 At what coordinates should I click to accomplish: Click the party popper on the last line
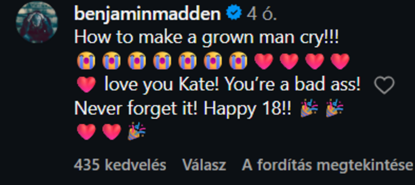click(x=137, y=132)
